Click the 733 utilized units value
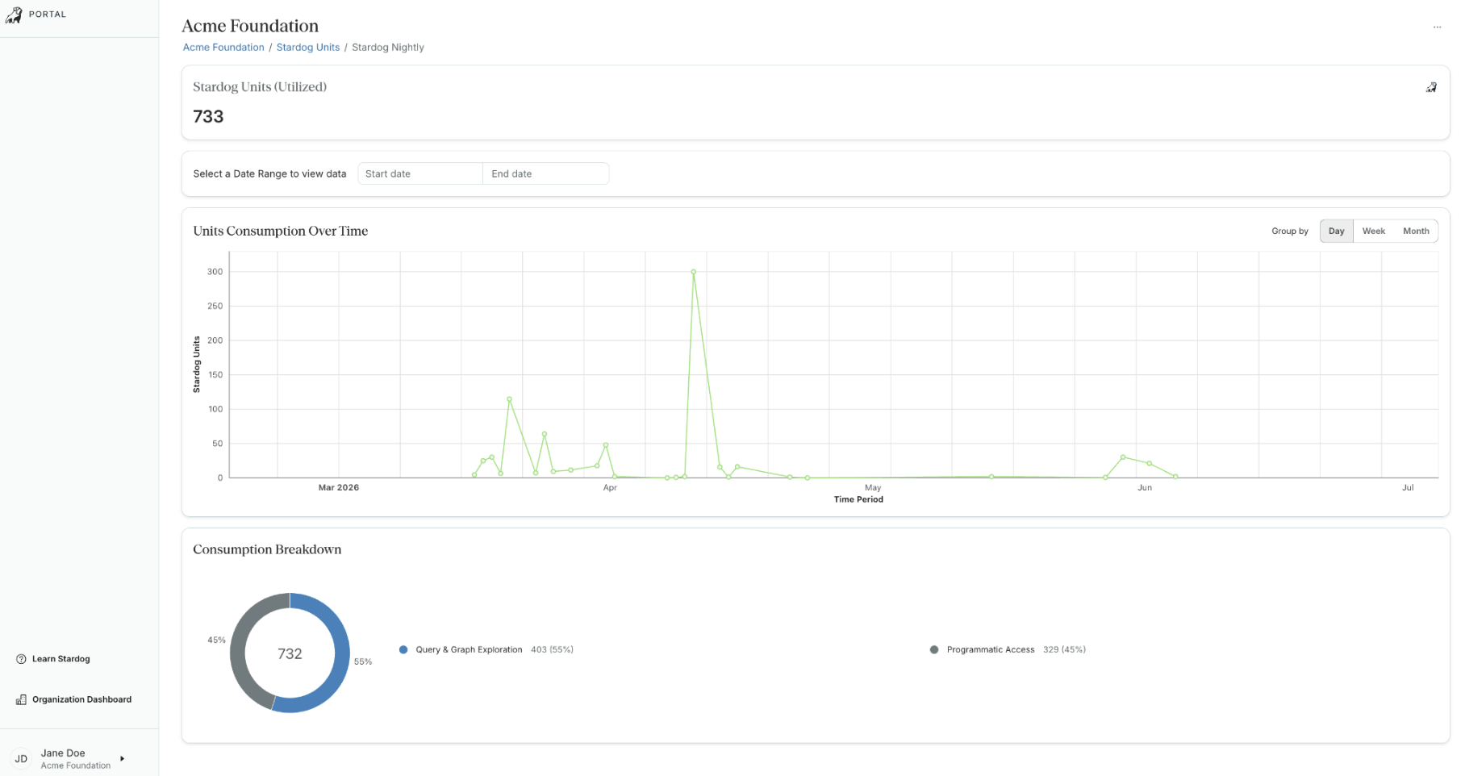This screenshot has width=1465, height=776. [208, 117]
